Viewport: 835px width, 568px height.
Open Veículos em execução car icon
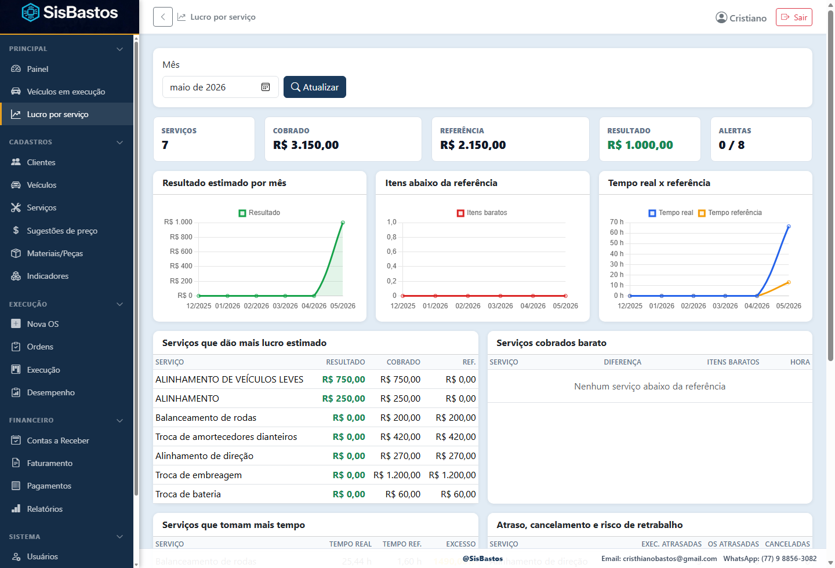[16, 92]
